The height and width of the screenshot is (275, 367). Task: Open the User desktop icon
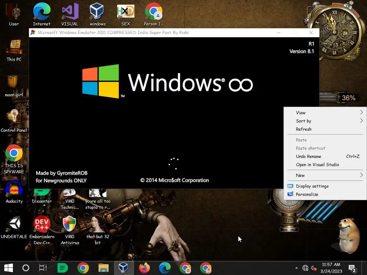pyautogui.click(x=14, y=14)
